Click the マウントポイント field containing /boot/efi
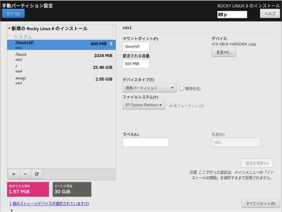Screen dimensions: 282x212 (136, 47)
